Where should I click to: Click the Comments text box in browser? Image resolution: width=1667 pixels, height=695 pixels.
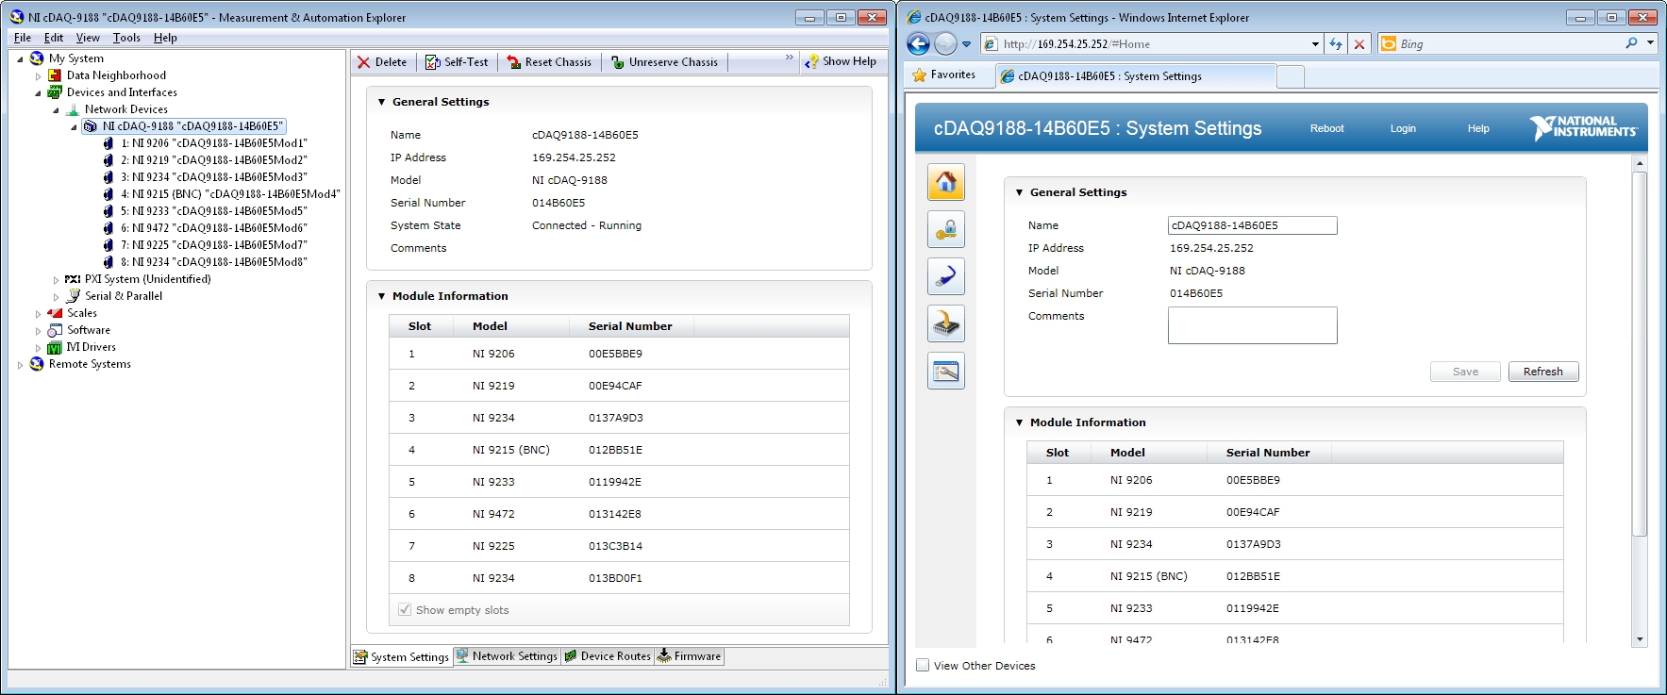coord(1252,325)
